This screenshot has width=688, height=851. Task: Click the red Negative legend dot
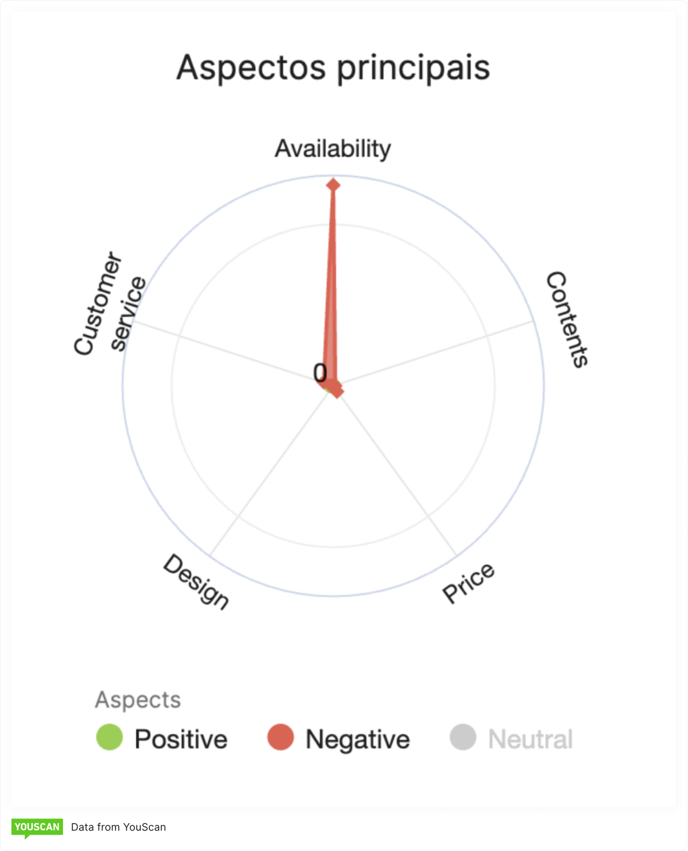click(x=281, y=737)
